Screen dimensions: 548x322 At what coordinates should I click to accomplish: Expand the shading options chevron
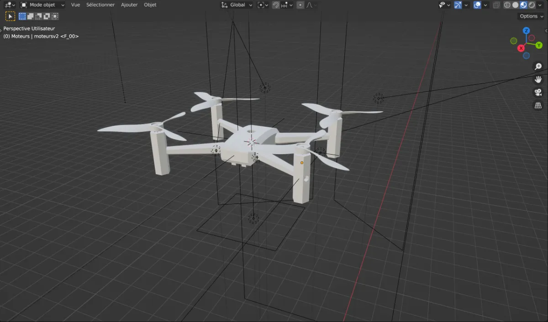point(539,5)
